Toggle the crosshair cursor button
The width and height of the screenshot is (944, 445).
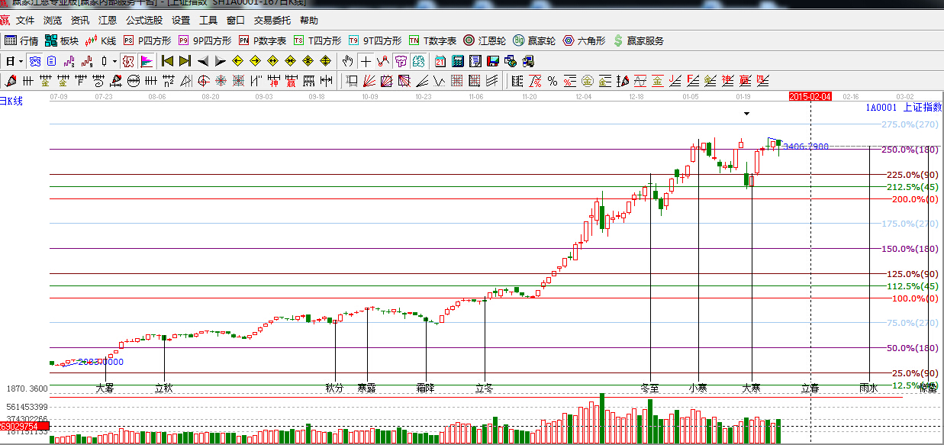[x=366, y=61]
